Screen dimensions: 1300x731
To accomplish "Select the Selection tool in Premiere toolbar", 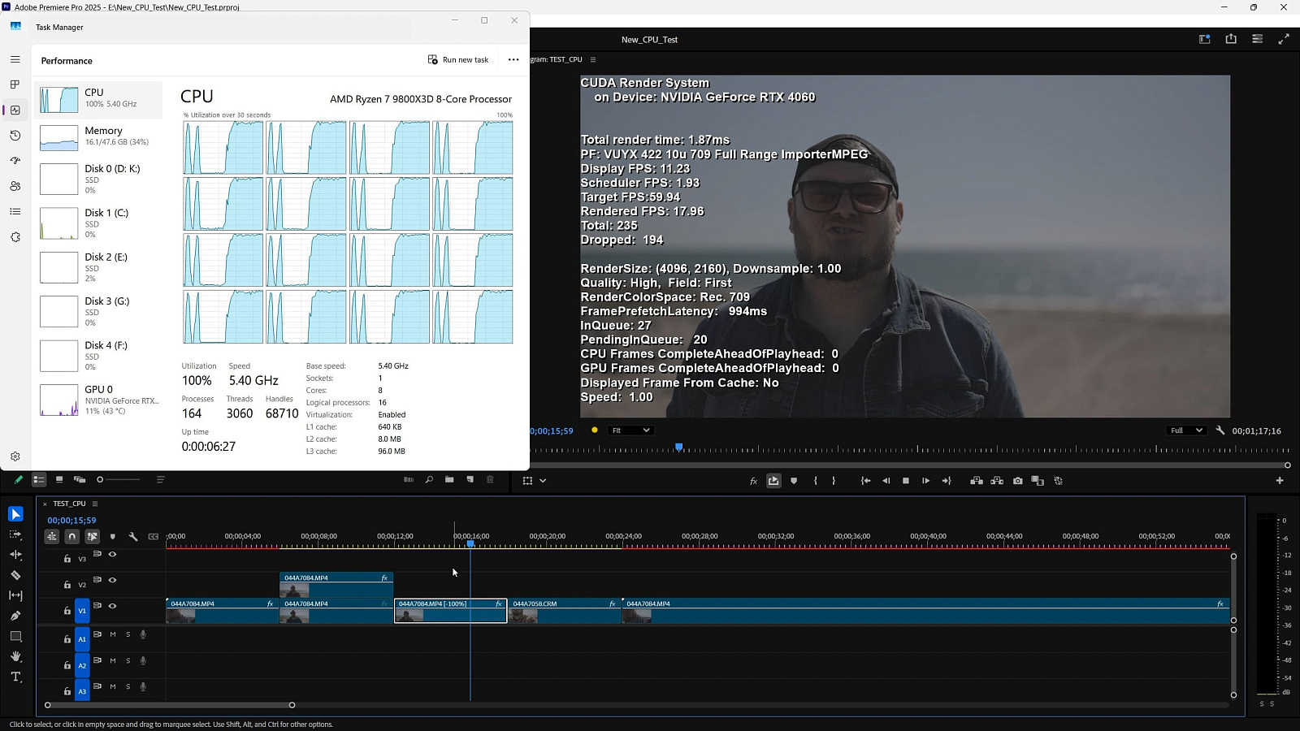I will (15, 514).
